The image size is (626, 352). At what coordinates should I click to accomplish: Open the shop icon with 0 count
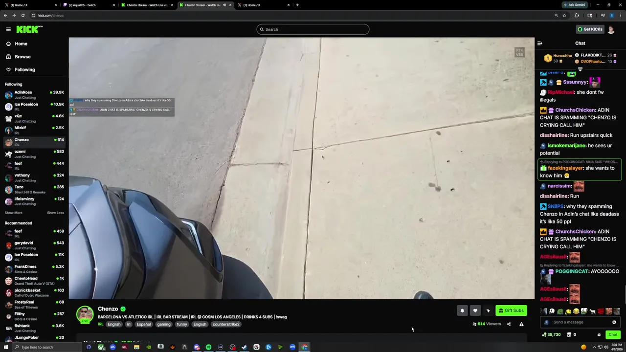point(571,335)
